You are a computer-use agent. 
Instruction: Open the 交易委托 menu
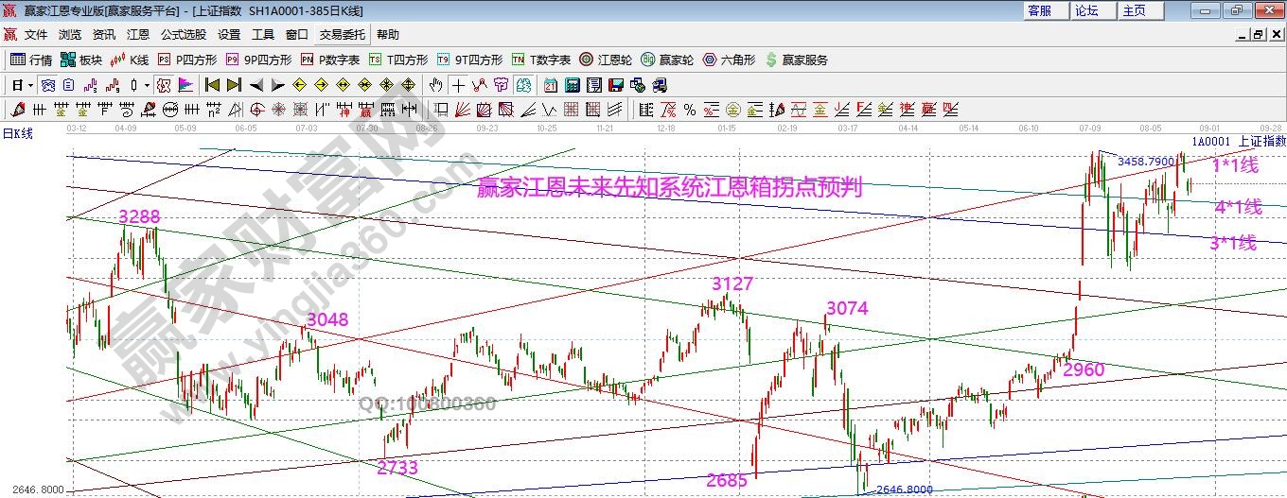pos(342,34)
